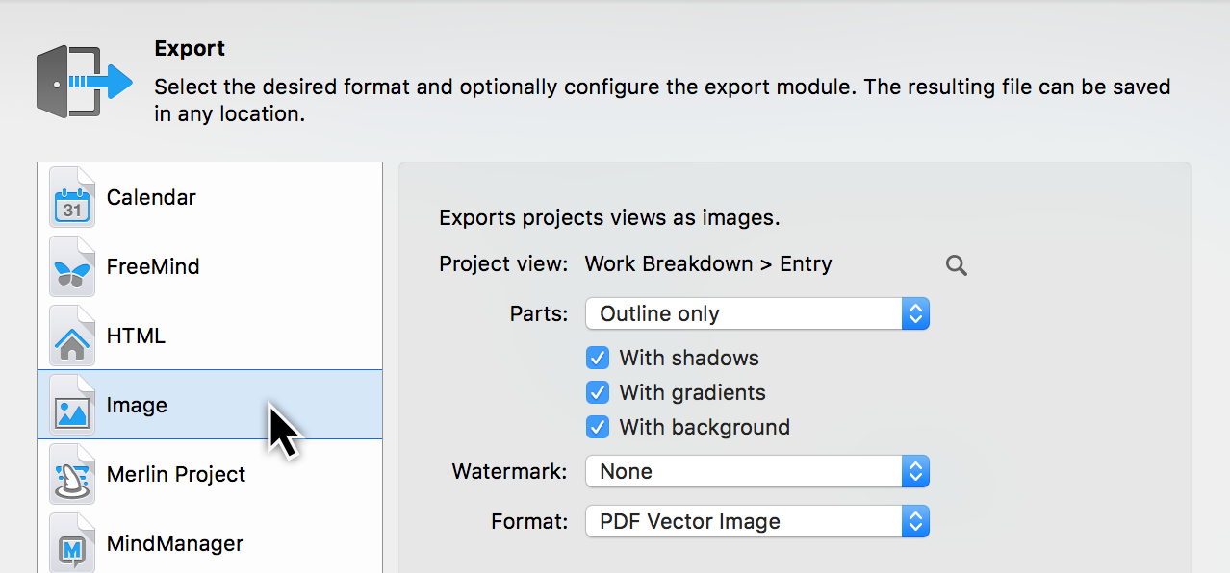Click the Outline only selected value
1230x573 pixels.
tap(659, 313)
